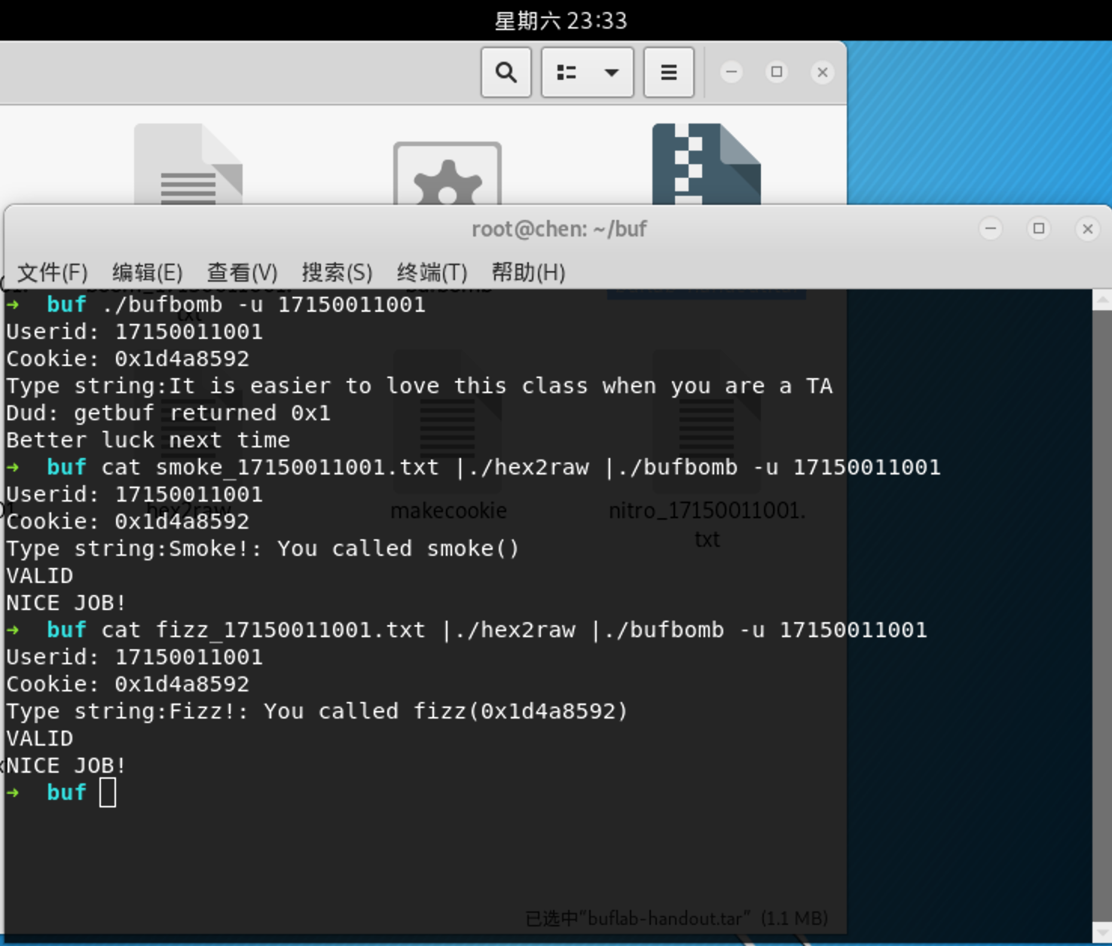Viewport: 1112px width, 946px height.
Task: Switch file manager to list view
Action: [x=567, y=72]
